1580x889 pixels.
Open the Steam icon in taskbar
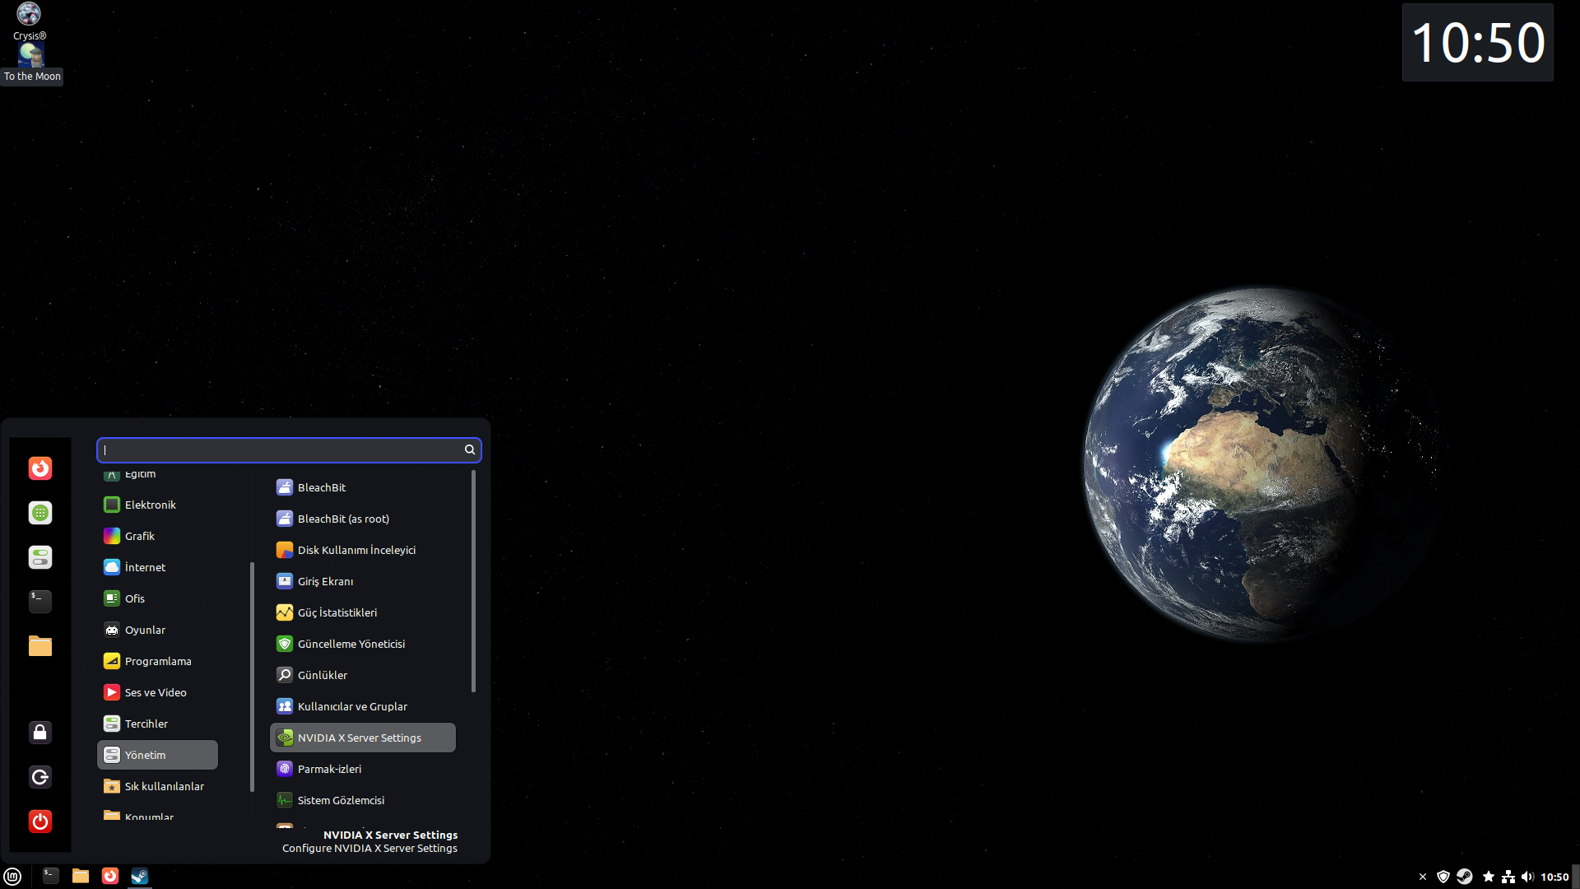pyautogui.click(x=140, y=876)
